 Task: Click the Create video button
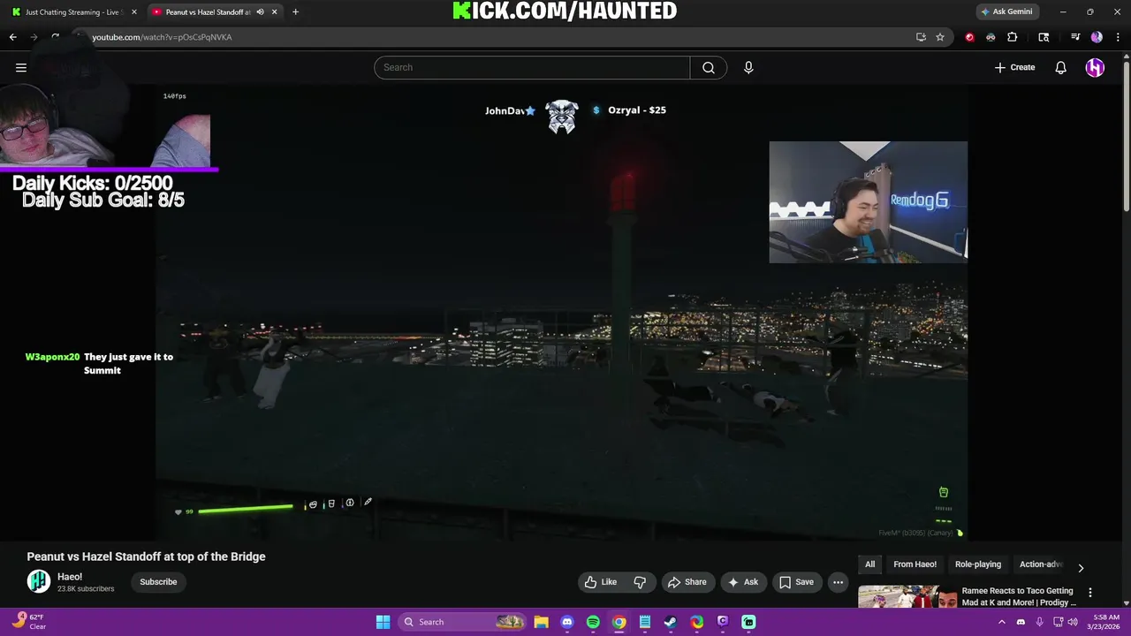pyautogui.click(x=1014, y=67)
